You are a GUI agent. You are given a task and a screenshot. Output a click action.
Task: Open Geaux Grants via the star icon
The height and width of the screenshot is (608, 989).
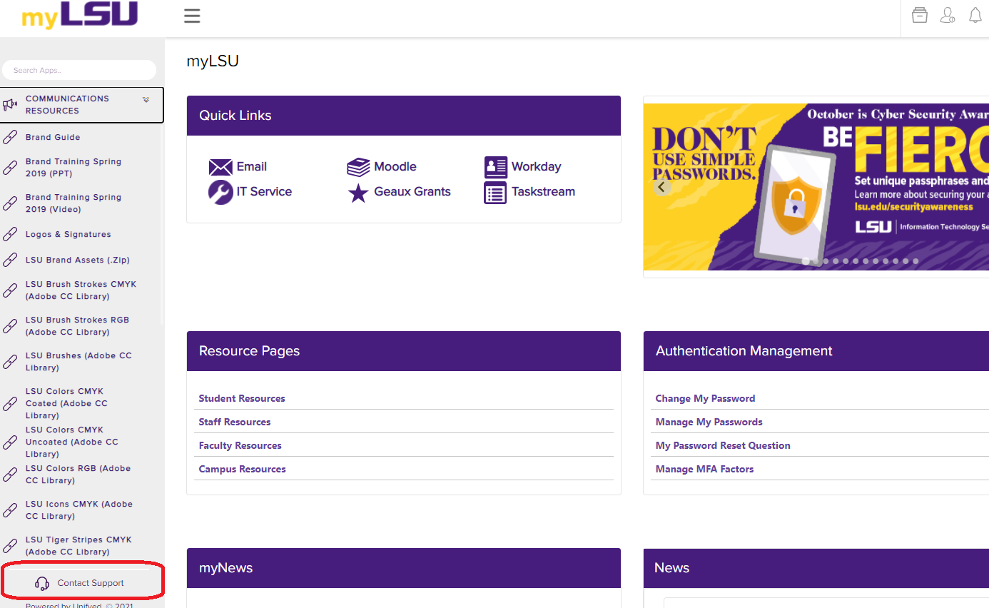point(357,192)
